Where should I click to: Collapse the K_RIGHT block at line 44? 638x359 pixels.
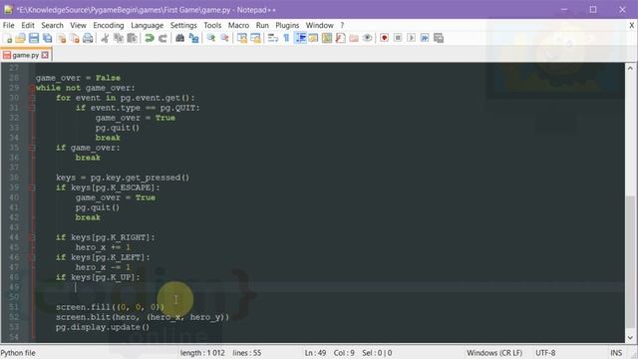32,237
